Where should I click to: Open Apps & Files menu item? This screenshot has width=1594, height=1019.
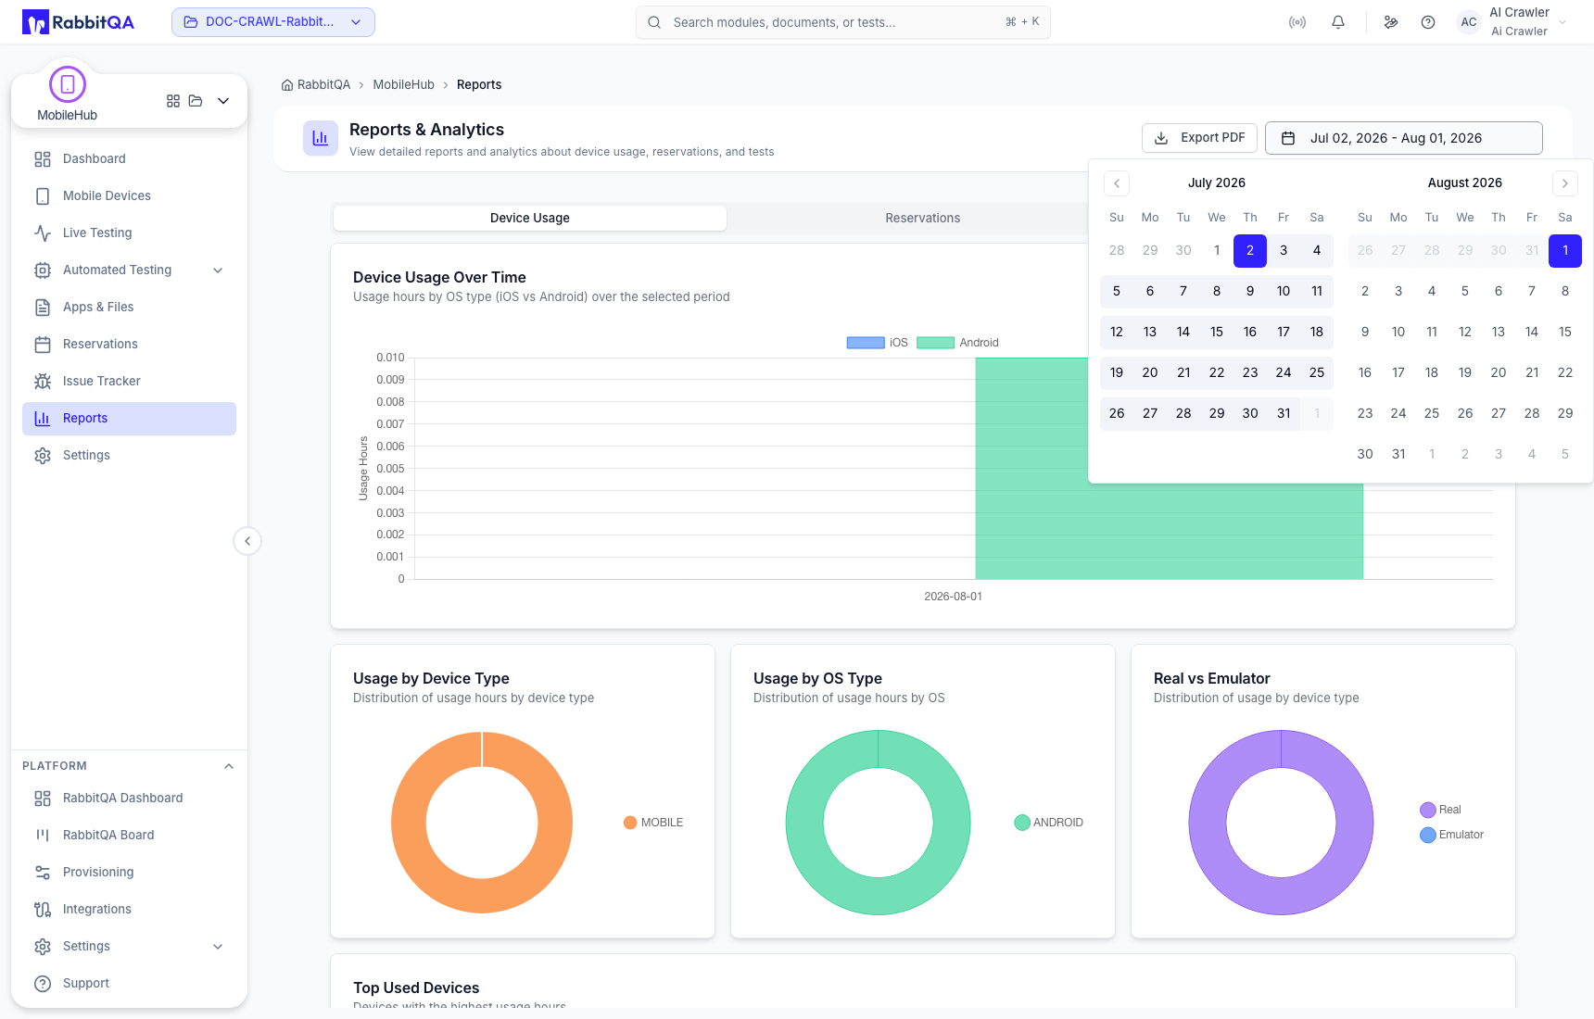tap(129, 308)
